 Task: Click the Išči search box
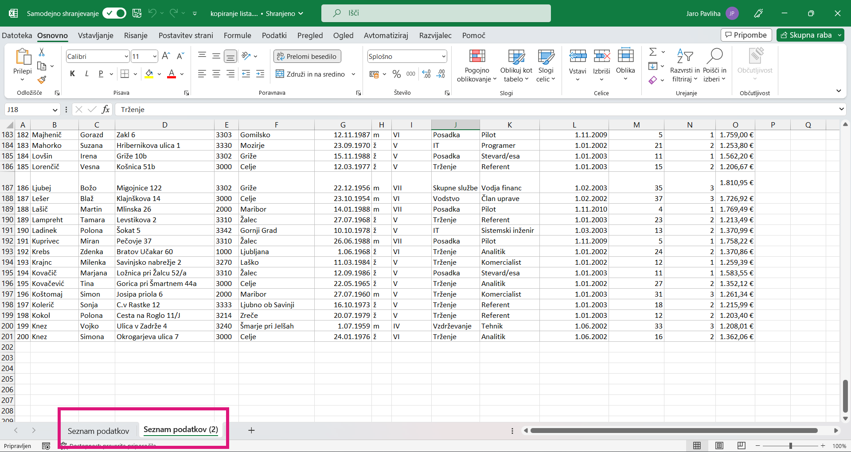[436, 13]
